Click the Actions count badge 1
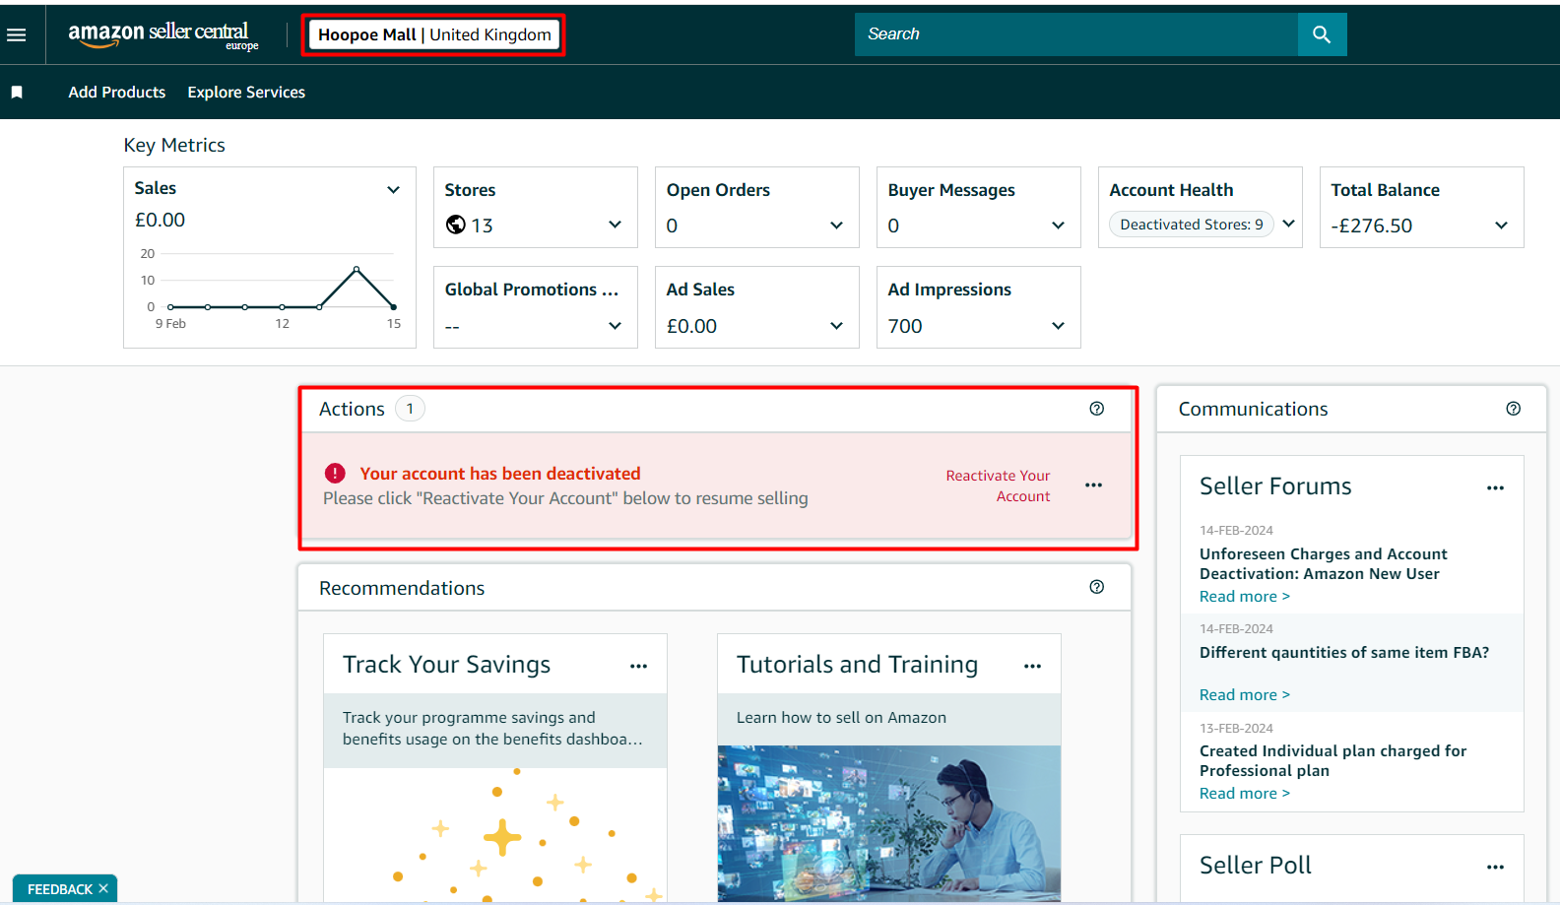Image resolution: width=1560 pixels, height=905 pixels. 410,409
